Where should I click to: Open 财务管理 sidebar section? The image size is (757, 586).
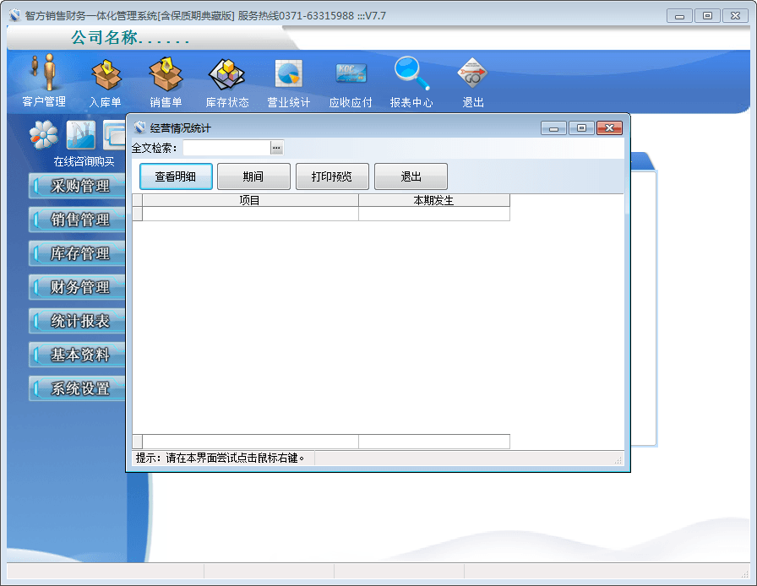(x=76, y=288)
